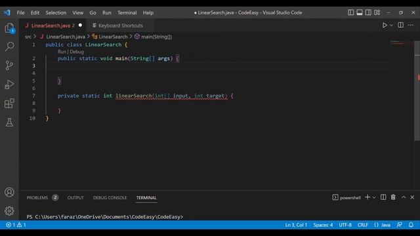
Task: Open the Edit menu
Action: click(35, 12)
